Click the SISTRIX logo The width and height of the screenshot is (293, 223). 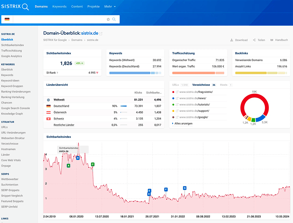[x=15, y=7]
